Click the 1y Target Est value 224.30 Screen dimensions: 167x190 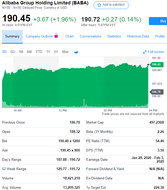159,188
